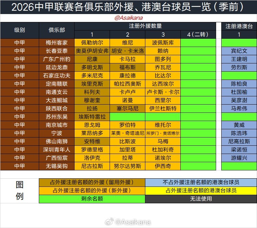Viewport: 257px width, 228px height.
Task: Select the 佩勒纳尔 player cell
Action: click(92, 43)
